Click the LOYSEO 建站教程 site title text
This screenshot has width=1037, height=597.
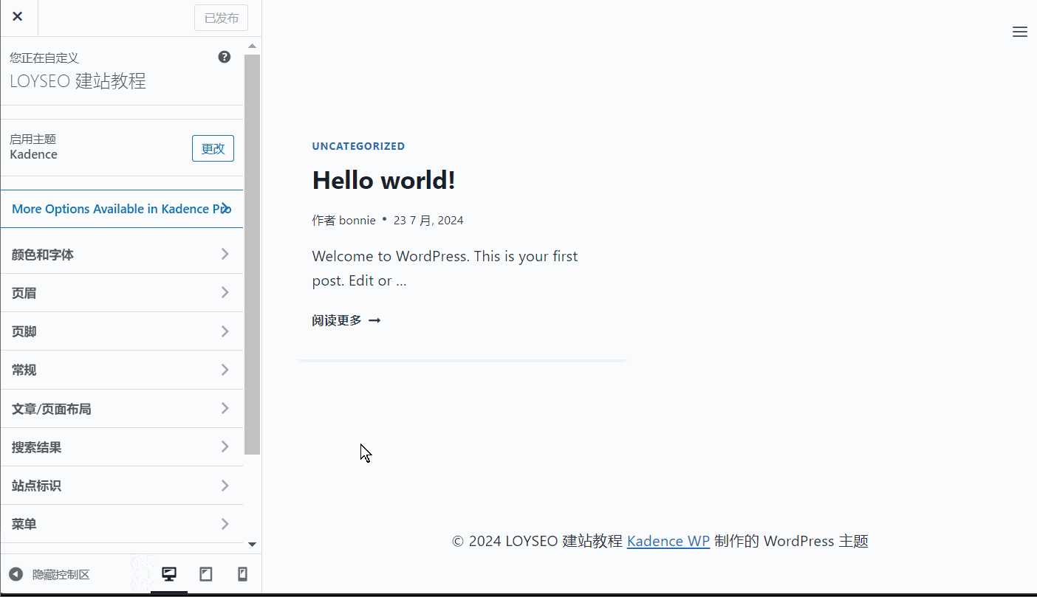pos(78,80)
